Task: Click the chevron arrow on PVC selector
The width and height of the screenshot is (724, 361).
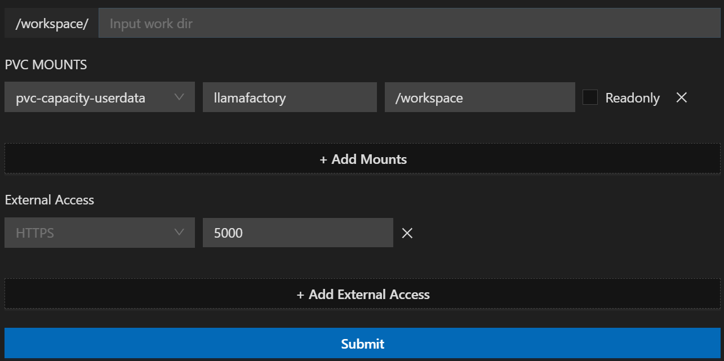Action: pyautogui.click(x=179, y=97)
